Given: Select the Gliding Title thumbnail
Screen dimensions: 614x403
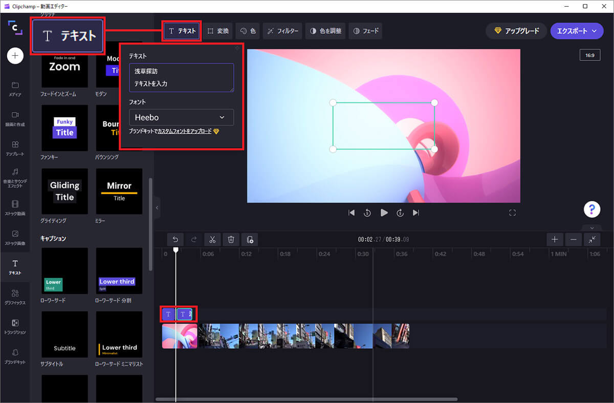Looking at the screenshot, I should pyautogui.click(x=64, y=192).
